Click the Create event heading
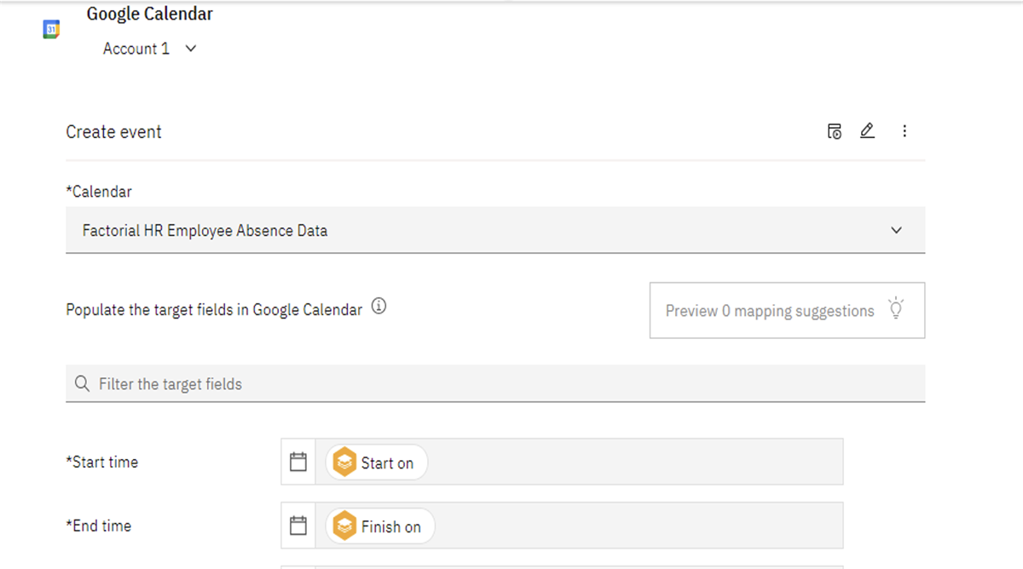Screen dimensions: 1023x569 pyautogui.click(x=114, y=132)
